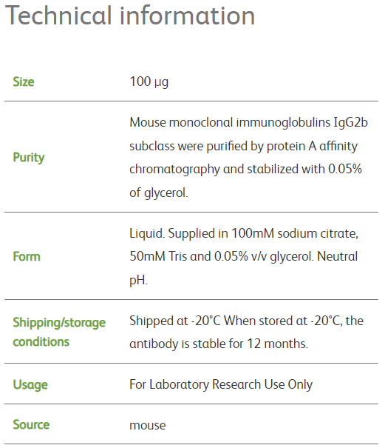
Task: Select the Form row label
Action: point(27,256)
